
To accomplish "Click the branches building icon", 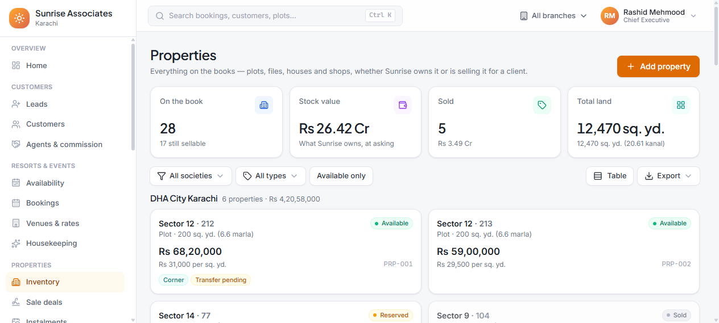I will [x=524, y=16].
